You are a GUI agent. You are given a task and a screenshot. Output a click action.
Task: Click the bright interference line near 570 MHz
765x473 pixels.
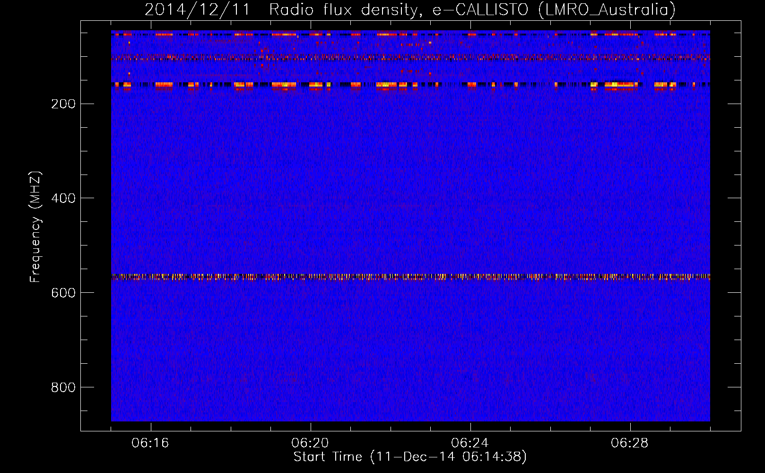(x=410, y=277)
